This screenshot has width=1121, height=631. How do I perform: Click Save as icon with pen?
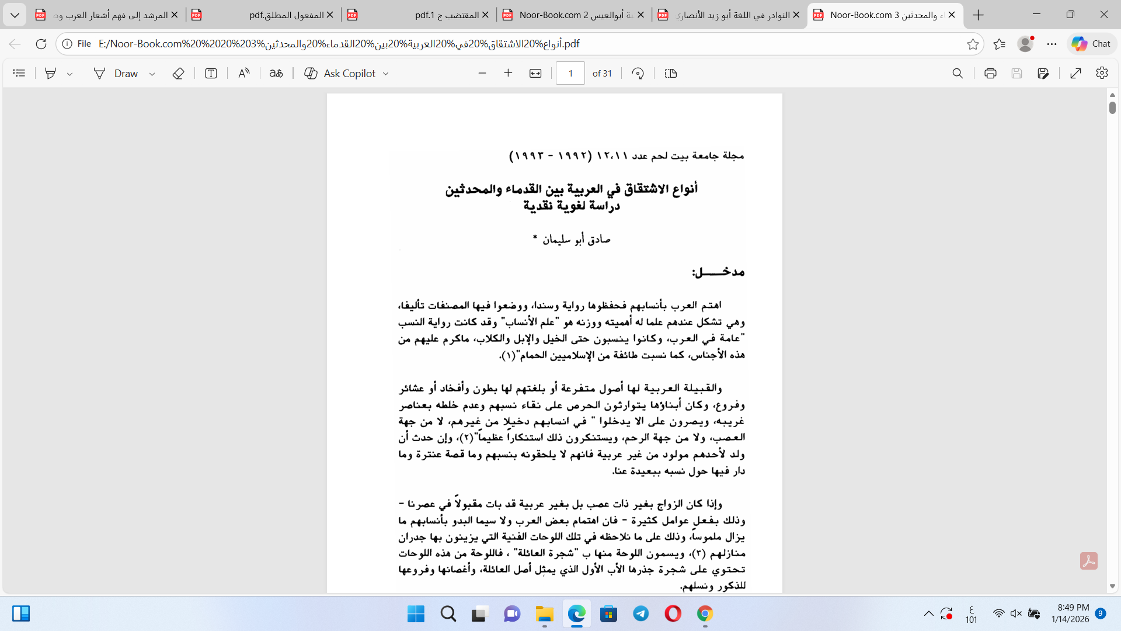1043,74
